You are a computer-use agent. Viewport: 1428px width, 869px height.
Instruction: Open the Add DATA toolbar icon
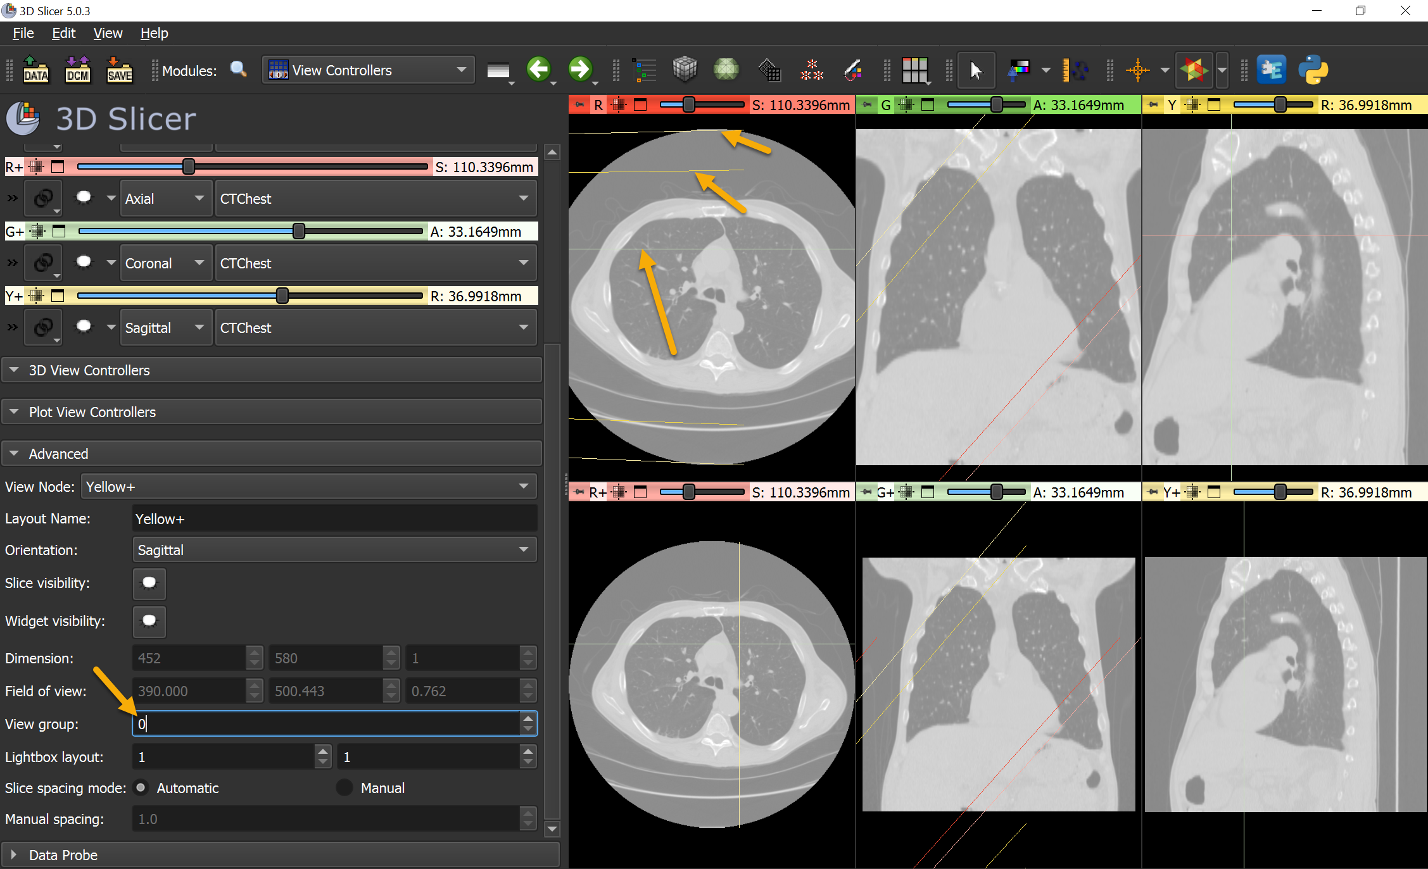point(35,70)
